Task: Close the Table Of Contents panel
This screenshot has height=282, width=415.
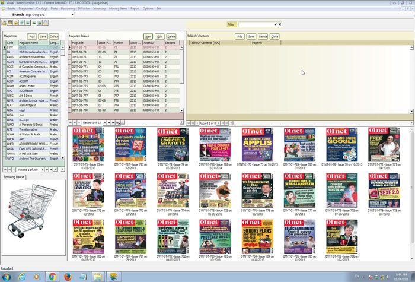Action: point(274,37)
